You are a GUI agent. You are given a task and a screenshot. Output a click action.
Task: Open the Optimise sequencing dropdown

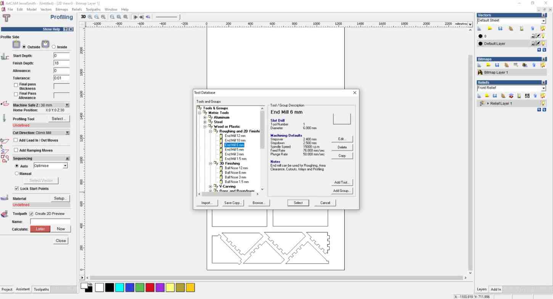pos(65,166)
